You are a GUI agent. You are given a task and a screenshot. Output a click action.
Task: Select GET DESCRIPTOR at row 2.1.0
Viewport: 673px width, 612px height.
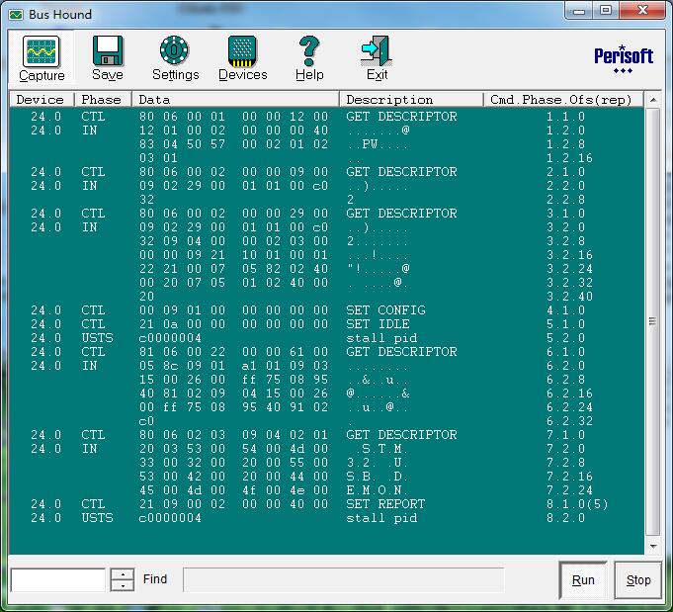401,172
